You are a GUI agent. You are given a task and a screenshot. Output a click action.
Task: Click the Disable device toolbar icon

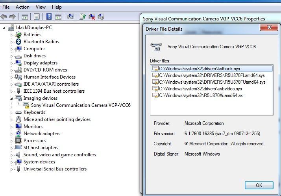tap(101, 16)
